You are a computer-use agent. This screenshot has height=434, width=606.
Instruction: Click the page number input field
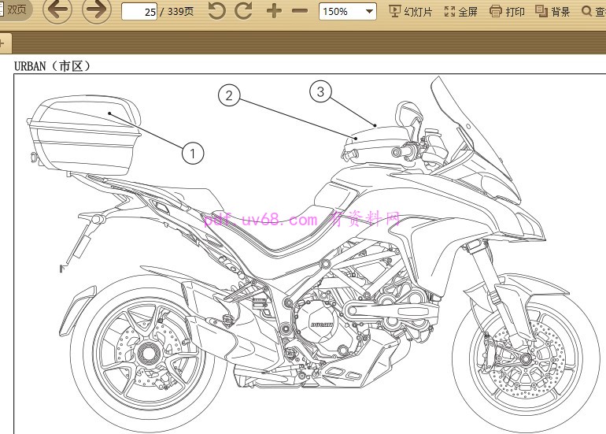point(140,12)
